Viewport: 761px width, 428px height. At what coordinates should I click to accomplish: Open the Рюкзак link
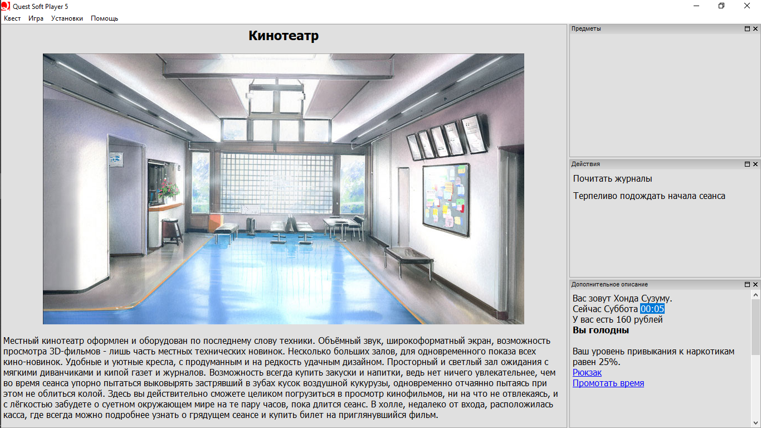click(587, 372)
